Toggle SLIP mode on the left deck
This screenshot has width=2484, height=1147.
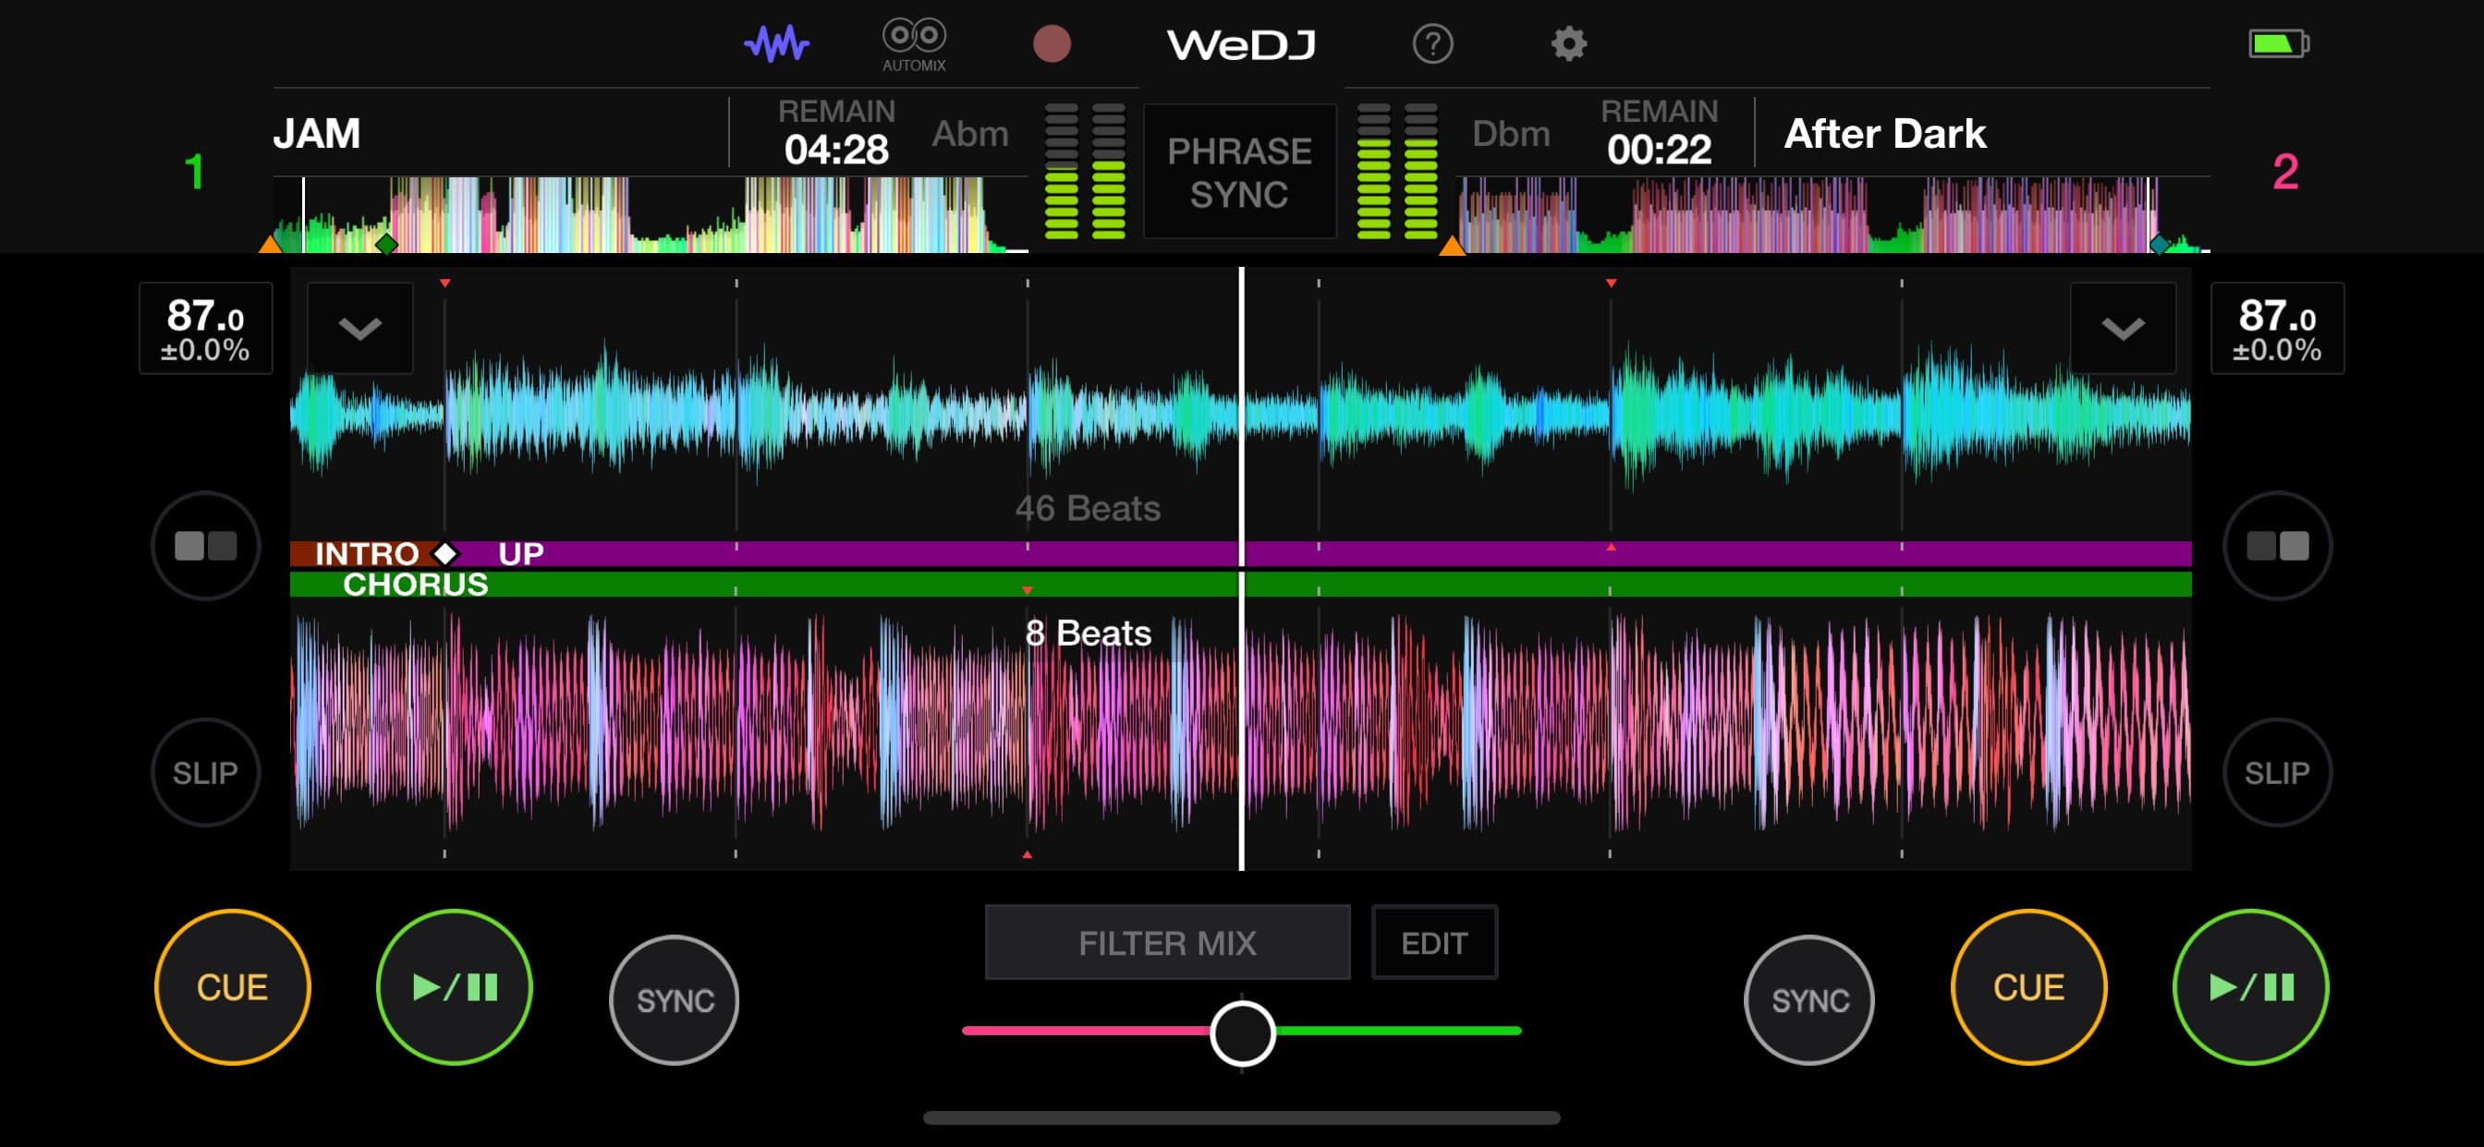tap(205, 772)
